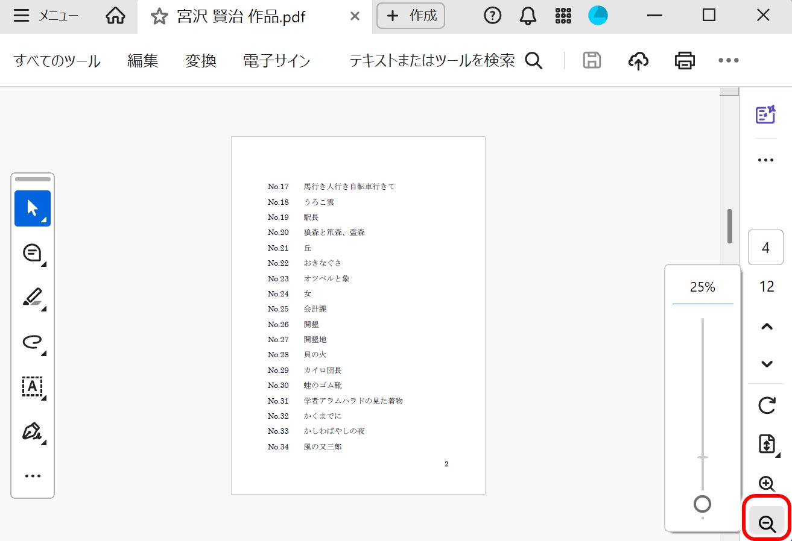792x541 pixels.
Task: Open more options in the top toolbar
Action: pyautogui.click(x=728, y=60)
